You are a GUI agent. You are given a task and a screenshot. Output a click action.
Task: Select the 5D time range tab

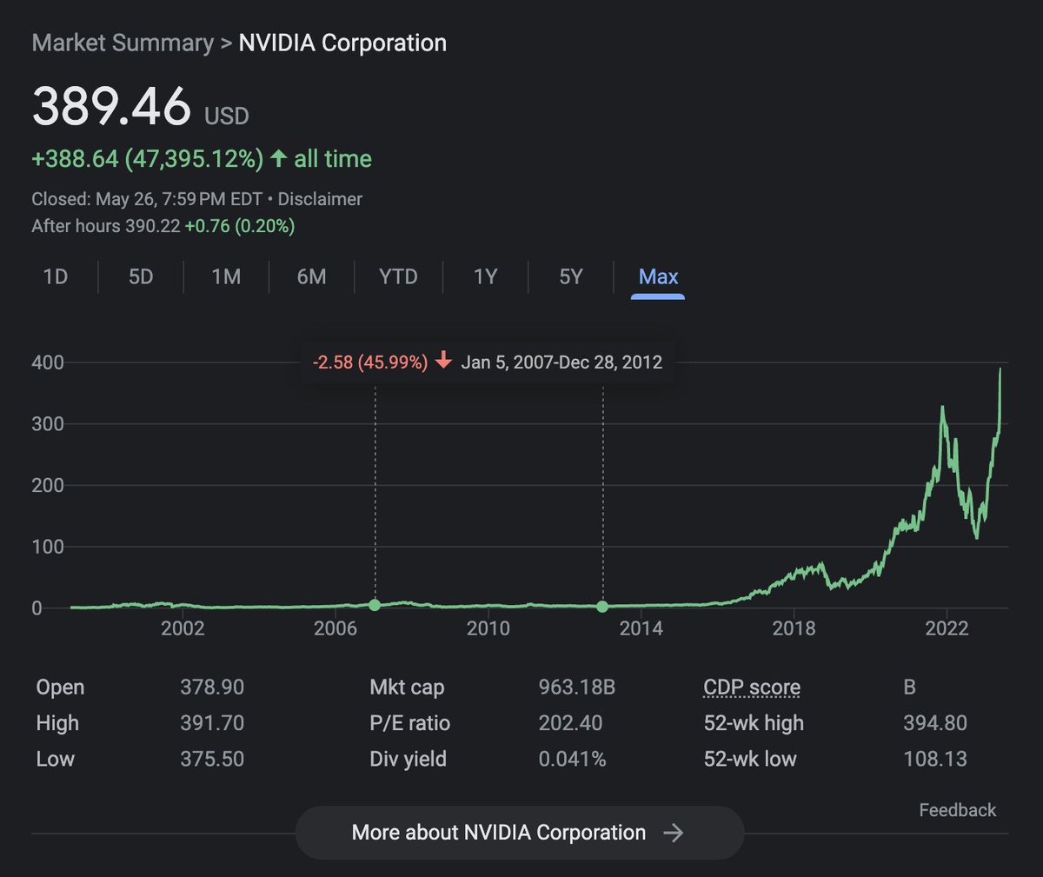click(x=141, y=276)
